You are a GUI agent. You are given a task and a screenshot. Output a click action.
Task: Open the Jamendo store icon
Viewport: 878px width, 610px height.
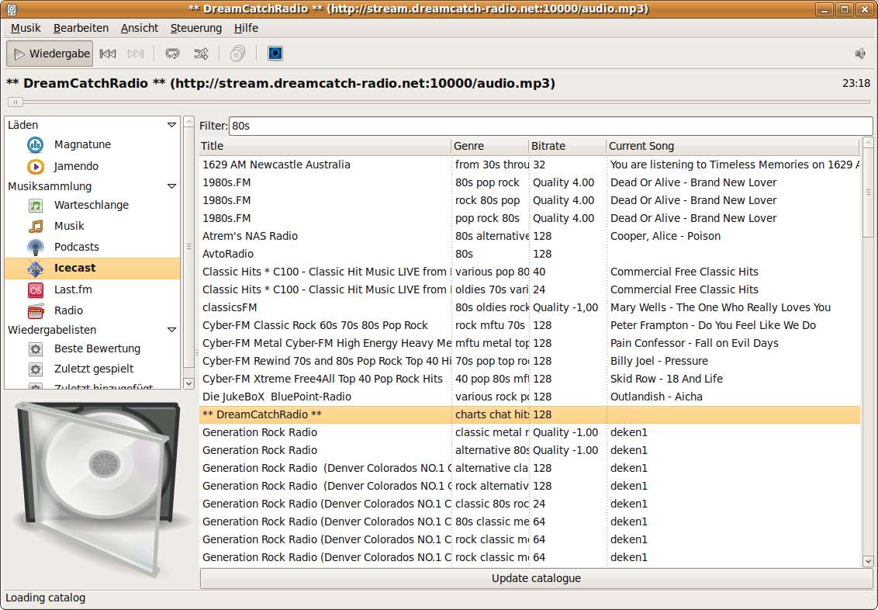[x=35, y=166]
